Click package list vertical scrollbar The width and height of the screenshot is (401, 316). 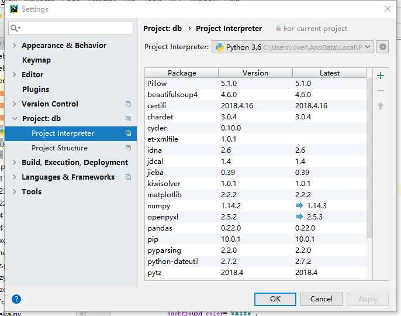[369, 158]
